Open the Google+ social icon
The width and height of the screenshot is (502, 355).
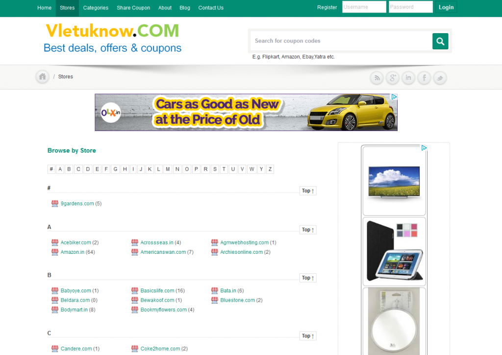[x=392, y=78]
